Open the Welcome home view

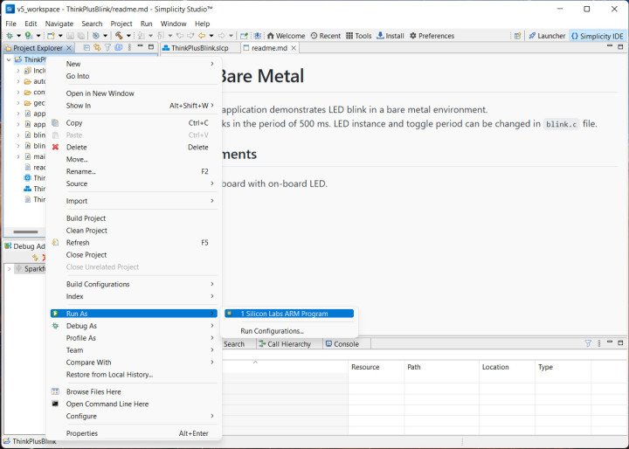click(286, 36)
